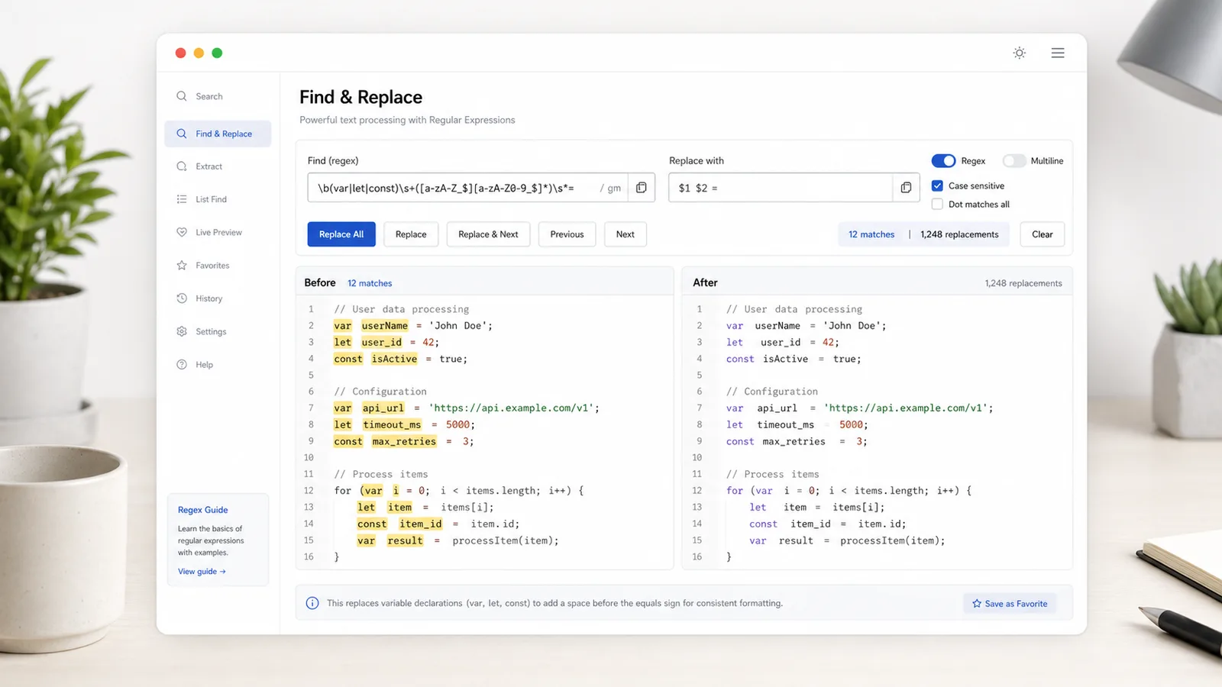Click the List Find sidebar icon
1222x687 pixels.
click(182, 199)
